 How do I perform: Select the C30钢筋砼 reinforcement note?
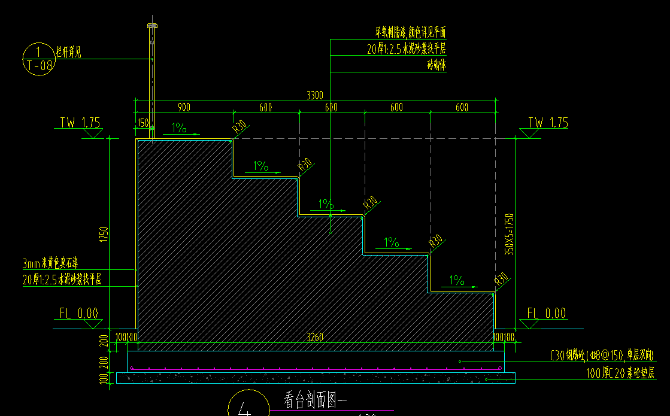(x=602, y=355)
